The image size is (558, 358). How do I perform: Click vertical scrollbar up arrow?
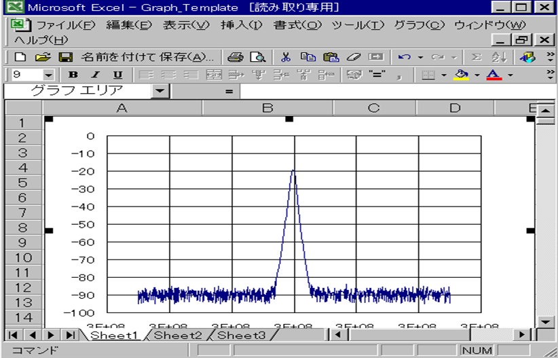point(546,111)
